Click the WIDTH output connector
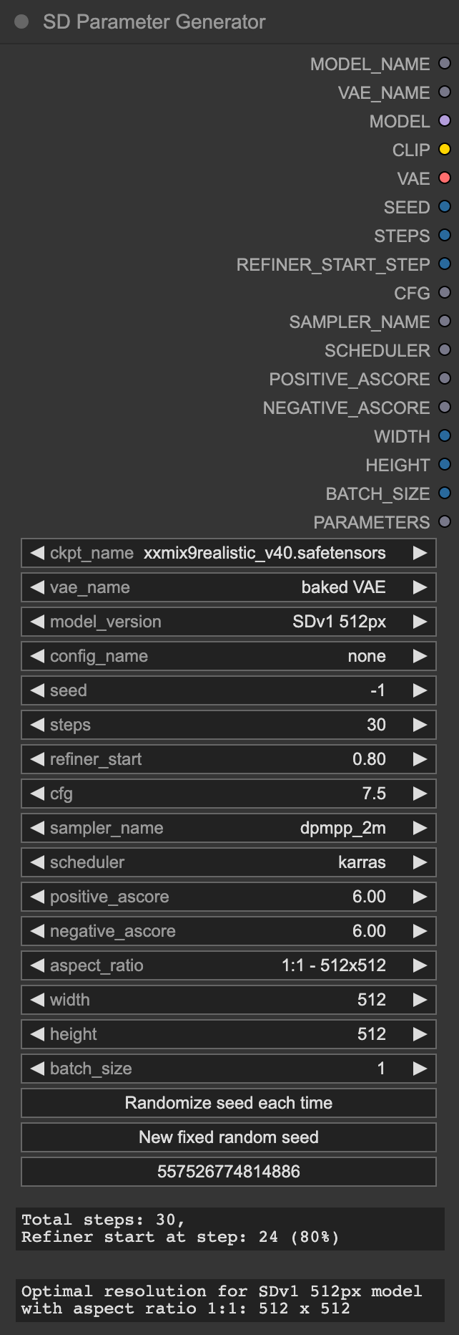This screenshot has width=459, height=1335. click(x=445, y=436)
